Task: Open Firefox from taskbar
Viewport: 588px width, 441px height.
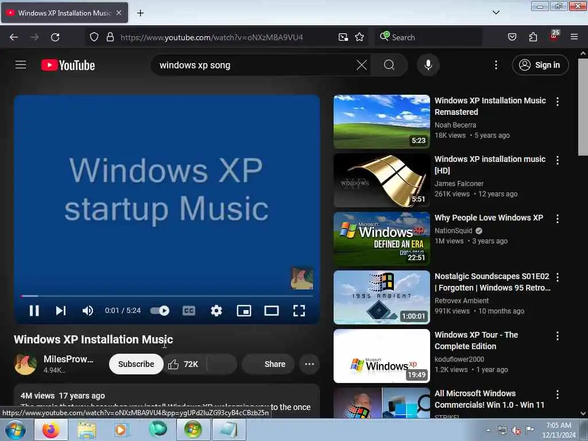Action: (x=51, y=430)
